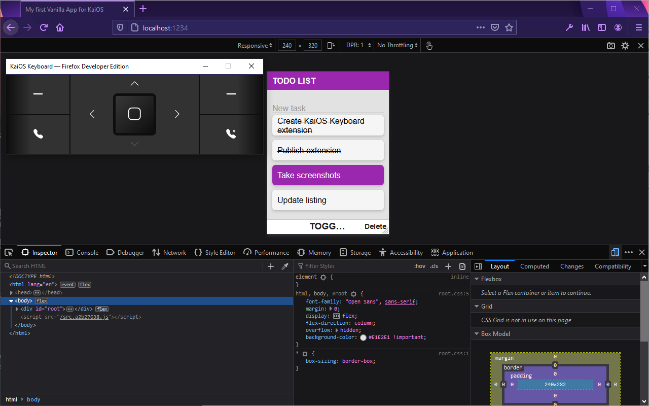
Task: Go back with the browser back arrow
Action: click(x=11, y=27)
